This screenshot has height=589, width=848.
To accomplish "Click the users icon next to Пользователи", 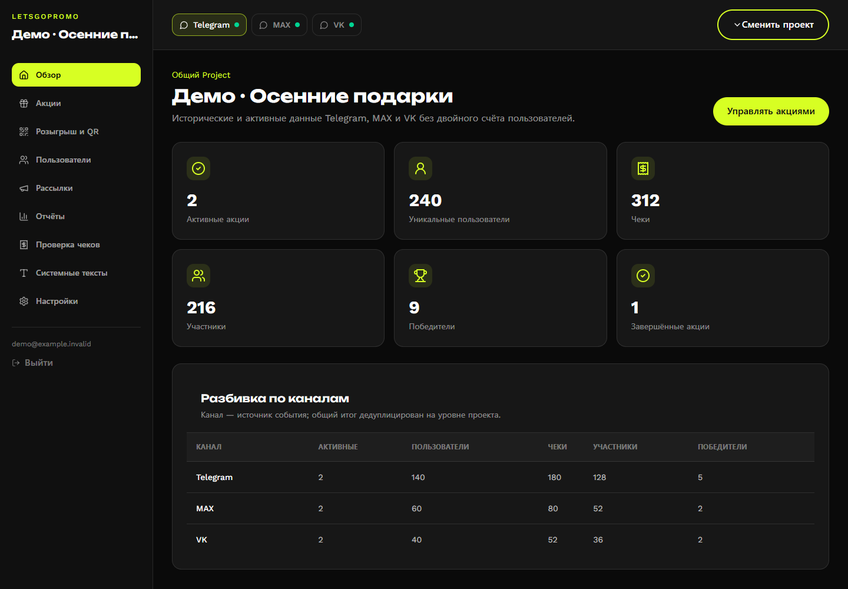I will point(24,160).
